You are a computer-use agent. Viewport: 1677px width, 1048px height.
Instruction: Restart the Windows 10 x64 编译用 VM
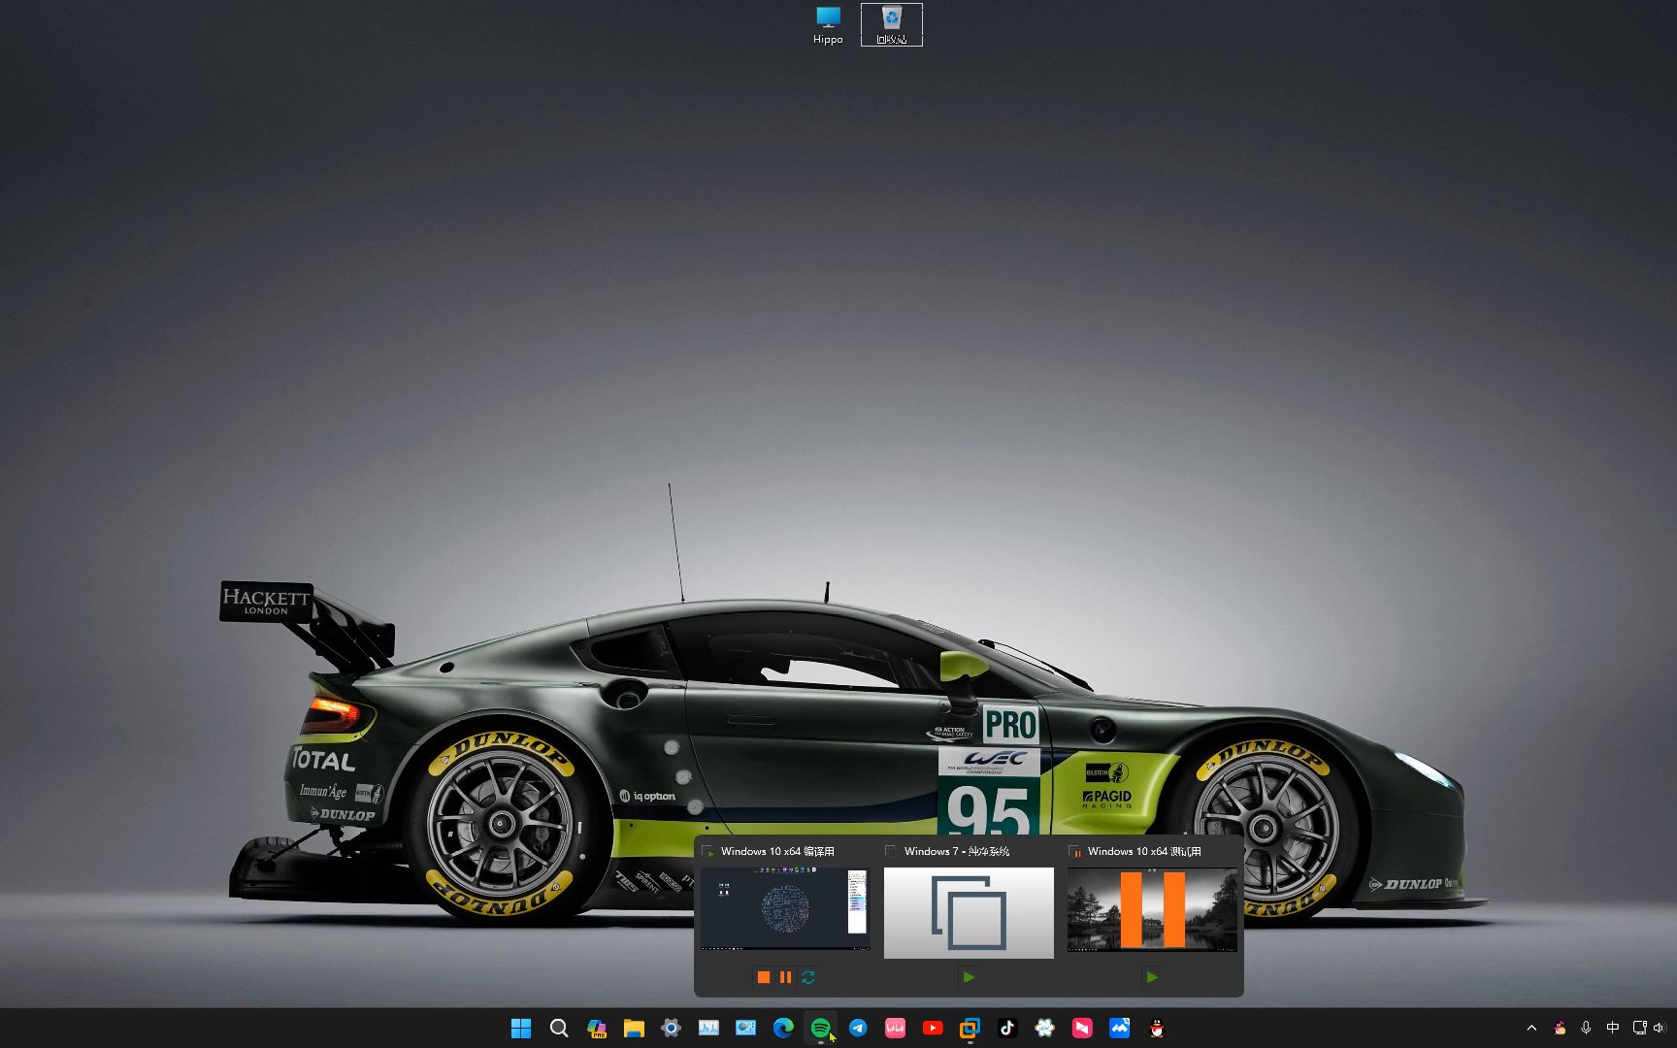coord(807,977)
